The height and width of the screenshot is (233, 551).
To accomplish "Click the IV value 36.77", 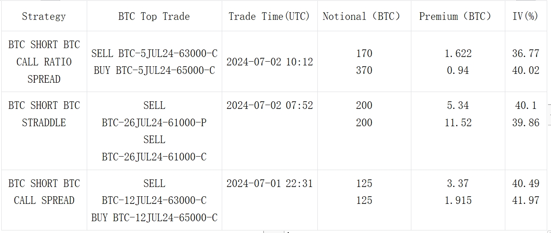I will [x=526, y=53].
